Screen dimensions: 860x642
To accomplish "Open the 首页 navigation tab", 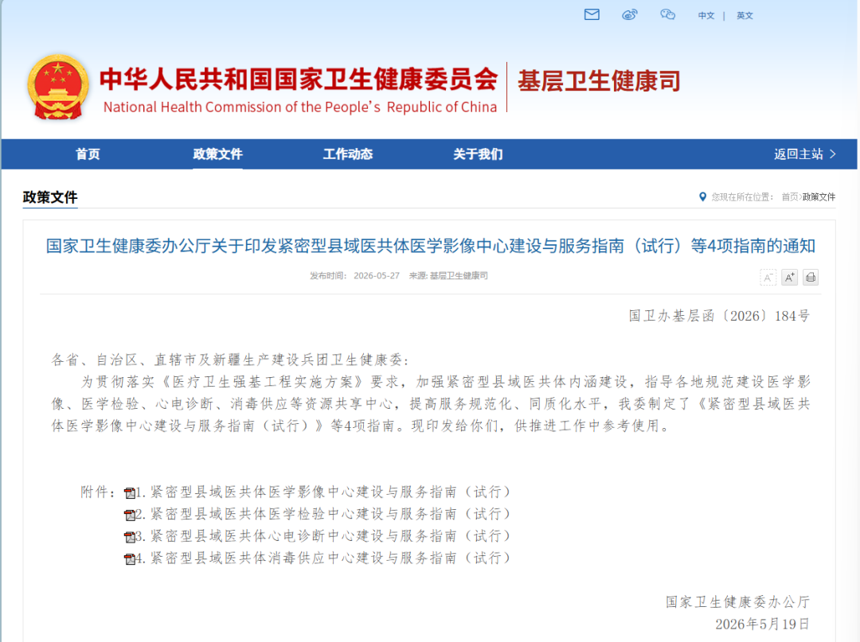I will tap(88, 154).
